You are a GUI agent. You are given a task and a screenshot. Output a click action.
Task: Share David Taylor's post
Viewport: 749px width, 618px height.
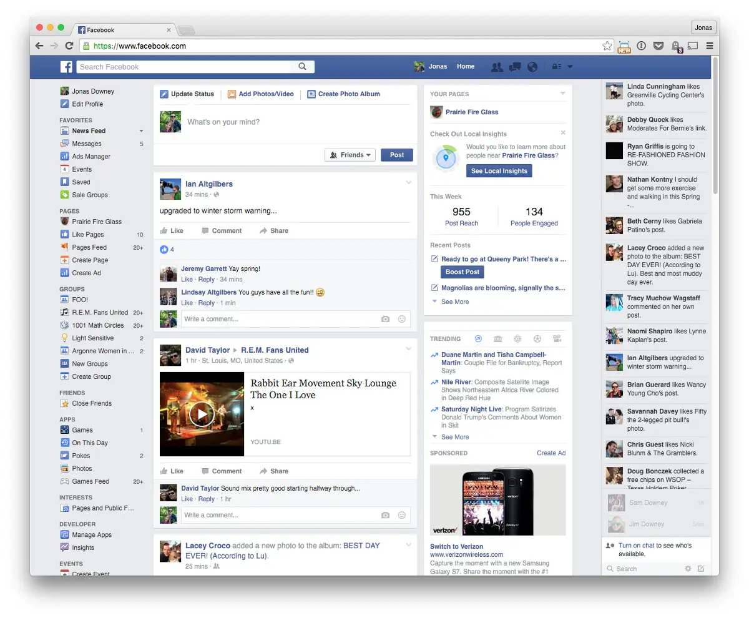click(x=274, y=471)
